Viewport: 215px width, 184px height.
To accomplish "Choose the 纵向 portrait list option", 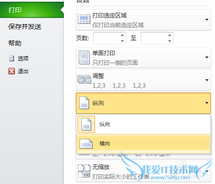I will click(x=144, y=124).
